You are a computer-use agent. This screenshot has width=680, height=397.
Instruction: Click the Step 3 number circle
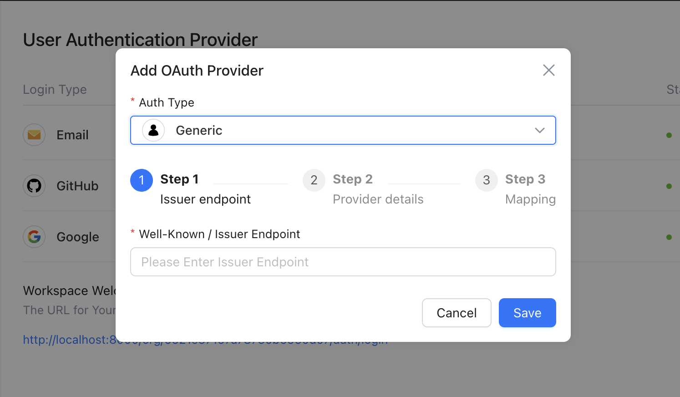pyautogui.click(x=487, y=180)
